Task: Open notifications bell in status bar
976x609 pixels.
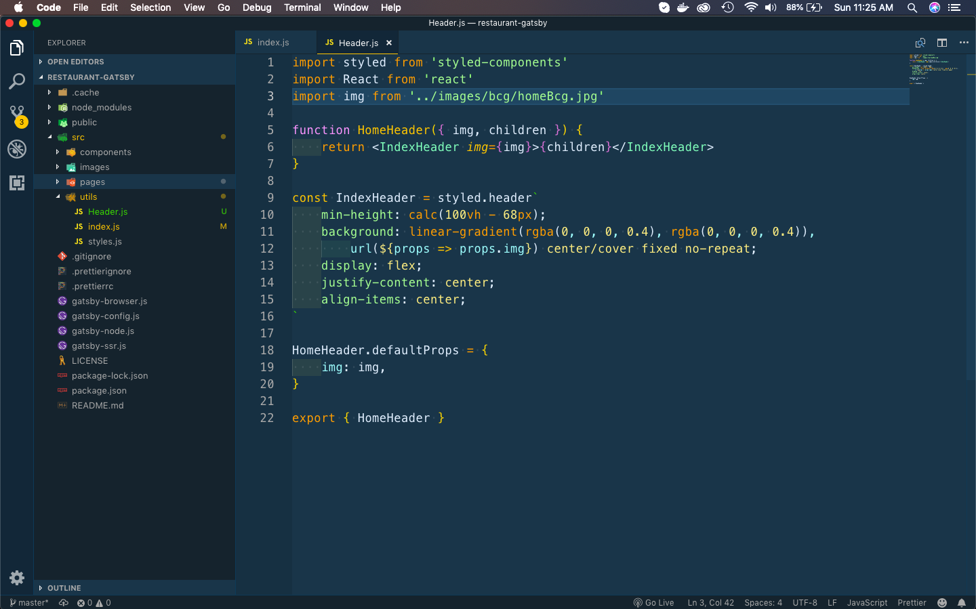Action: coord(962,603)
